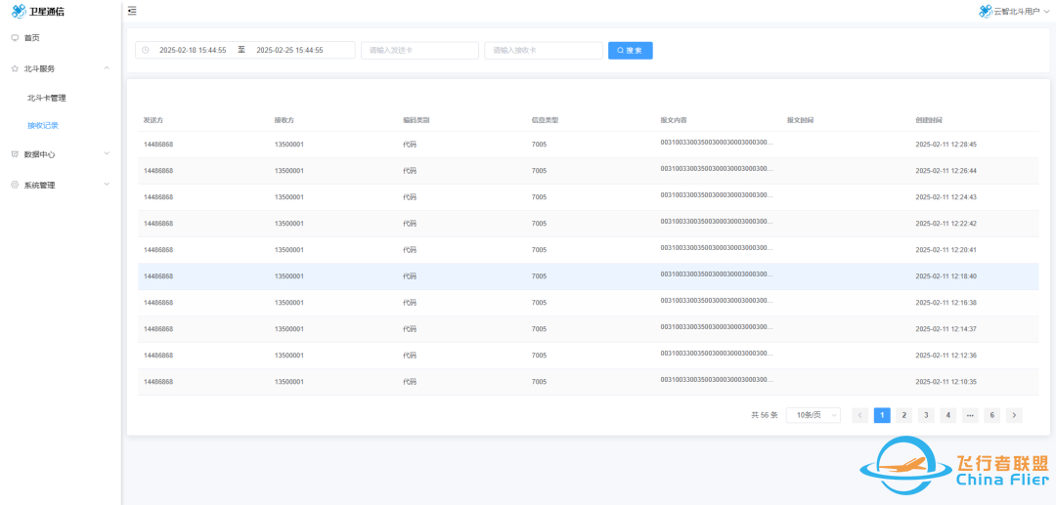The image size is (1056, 505).
Task: Expand the 数据中心 menu section
Action: pyautogui.click(x=106, y=154)
